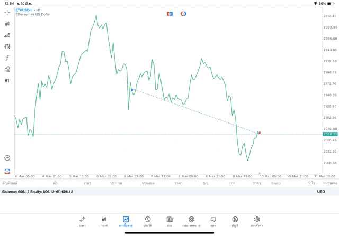
Task: Open the บัญชี (Account) tab
Action: click(x=235, y=221)
